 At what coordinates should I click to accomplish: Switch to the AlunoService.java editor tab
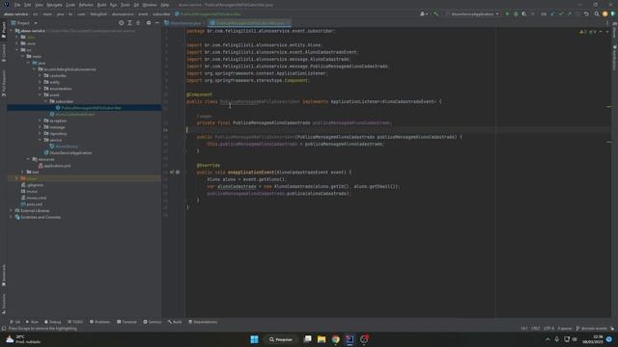[184, 23]
